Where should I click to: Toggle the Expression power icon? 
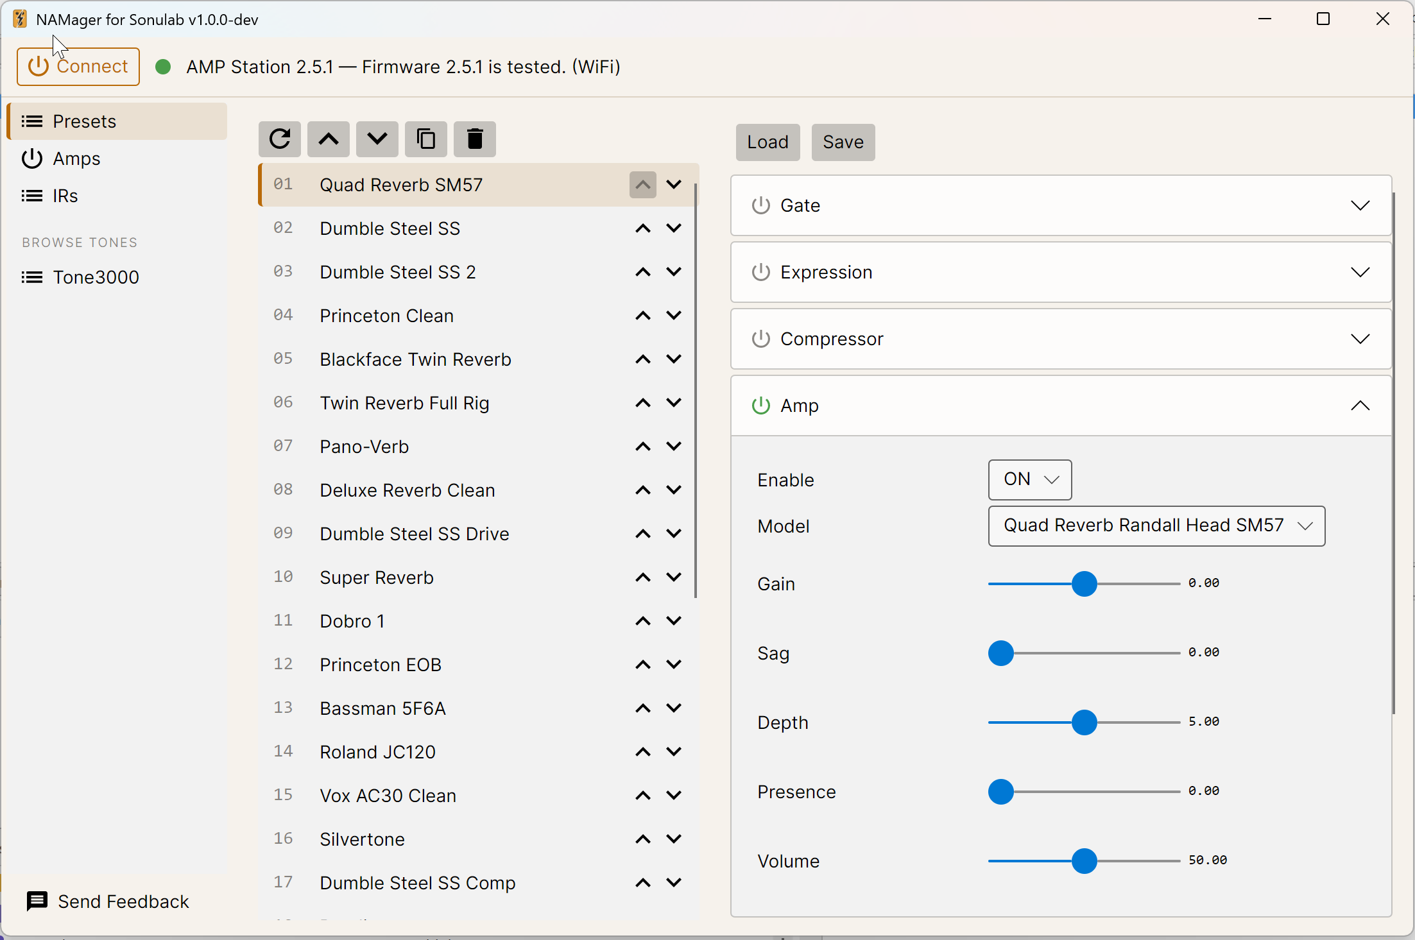click(x=760, y=272)
